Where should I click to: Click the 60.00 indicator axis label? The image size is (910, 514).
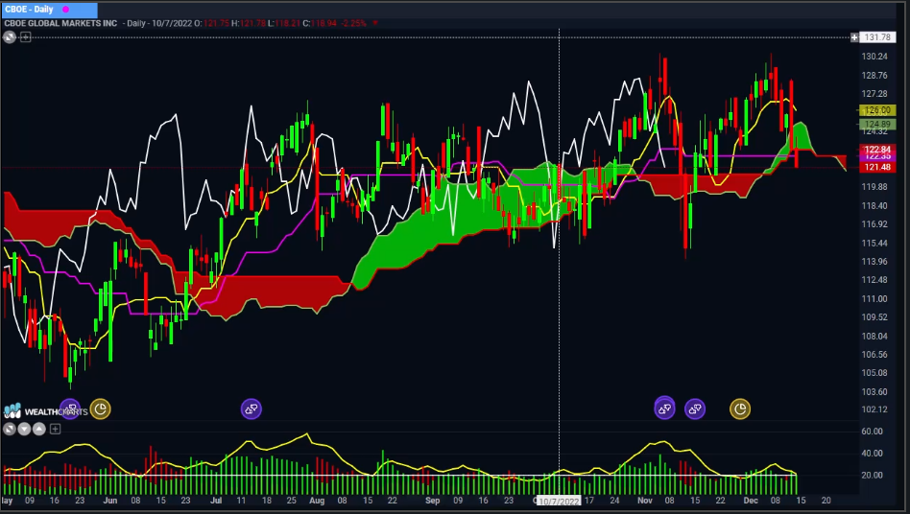(873, 432)
